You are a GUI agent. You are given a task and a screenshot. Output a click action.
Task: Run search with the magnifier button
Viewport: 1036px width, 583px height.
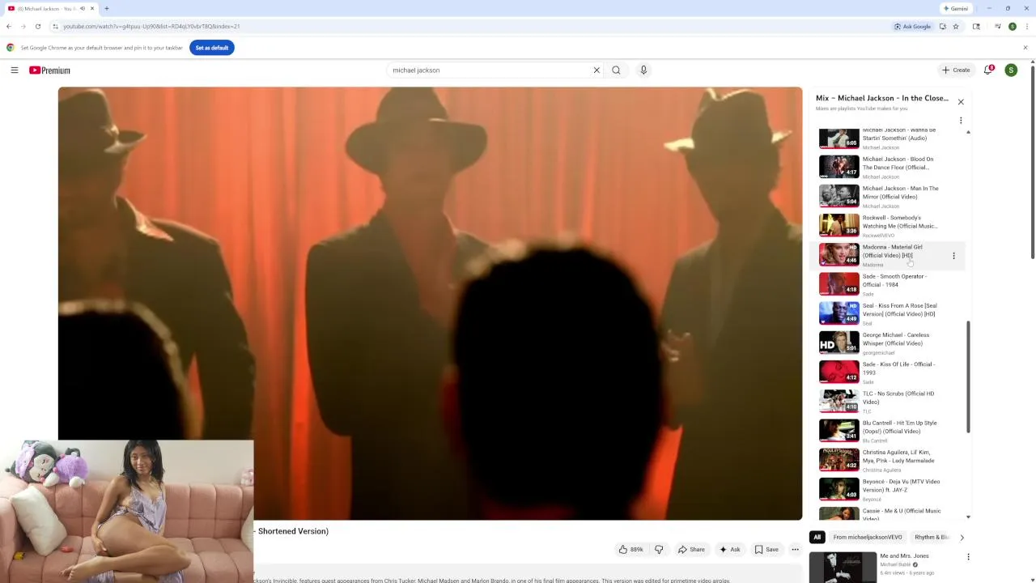point(616,70)
